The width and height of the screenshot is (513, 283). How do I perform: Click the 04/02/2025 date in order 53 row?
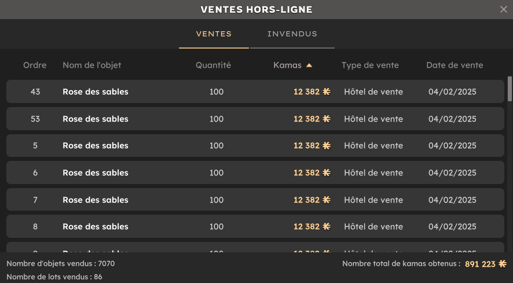452,119
